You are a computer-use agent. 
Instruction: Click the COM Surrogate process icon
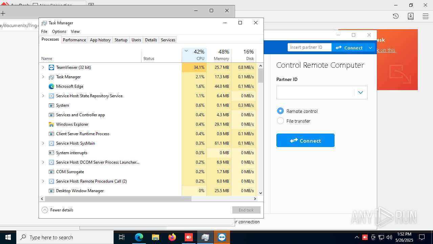51,172
